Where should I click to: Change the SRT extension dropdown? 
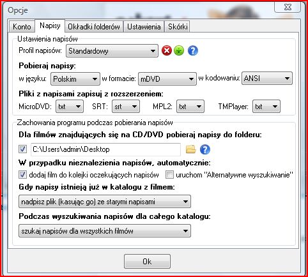pos(126,107)
